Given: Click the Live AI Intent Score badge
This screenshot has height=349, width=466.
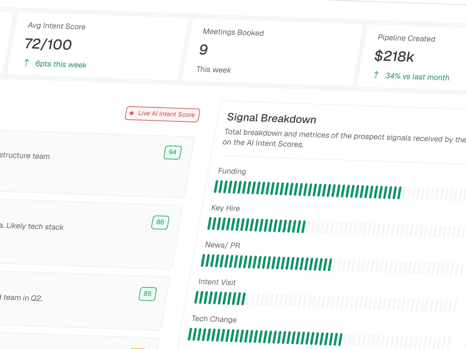Looking at the screenshot, I should [163, 114].
